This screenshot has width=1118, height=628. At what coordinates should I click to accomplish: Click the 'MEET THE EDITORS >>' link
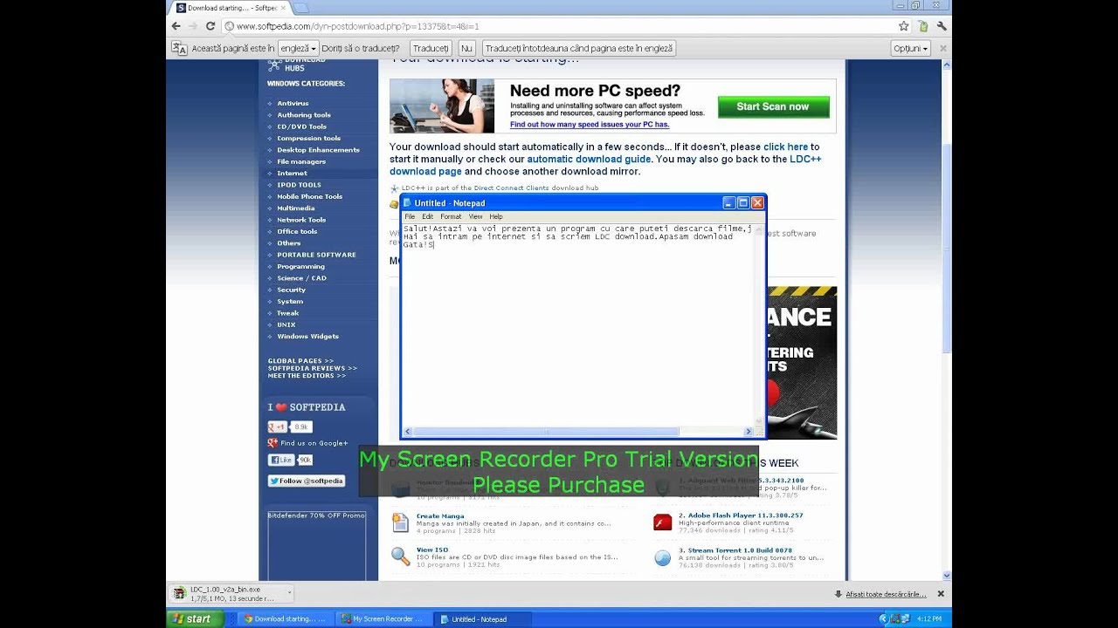click(x=307, y=376)
